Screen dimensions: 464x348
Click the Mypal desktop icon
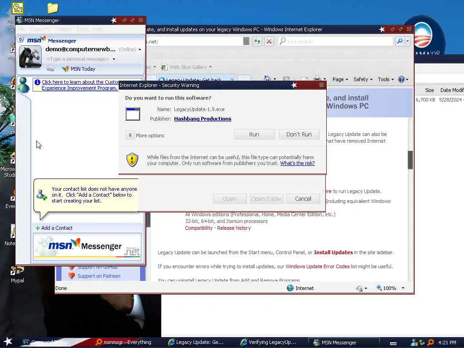(17, 275)
